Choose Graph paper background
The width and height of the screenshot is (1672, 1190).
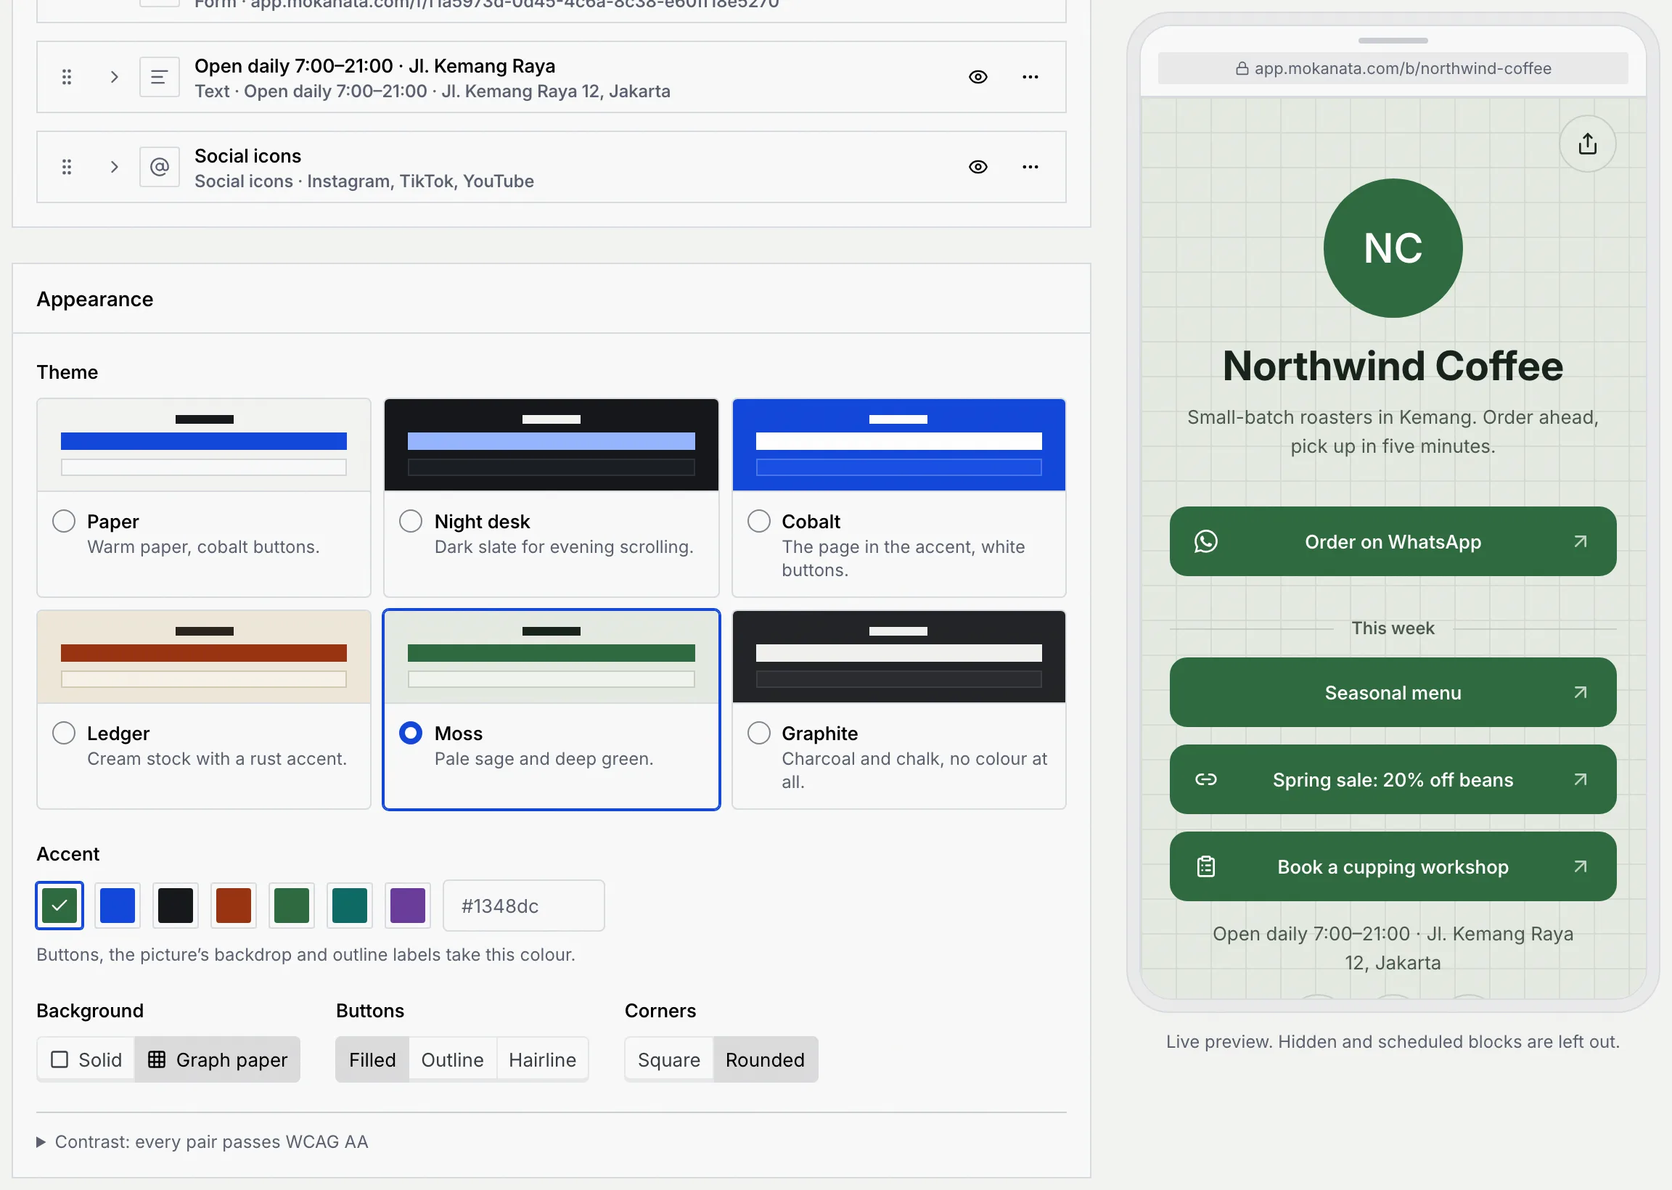click(218, 1059)
